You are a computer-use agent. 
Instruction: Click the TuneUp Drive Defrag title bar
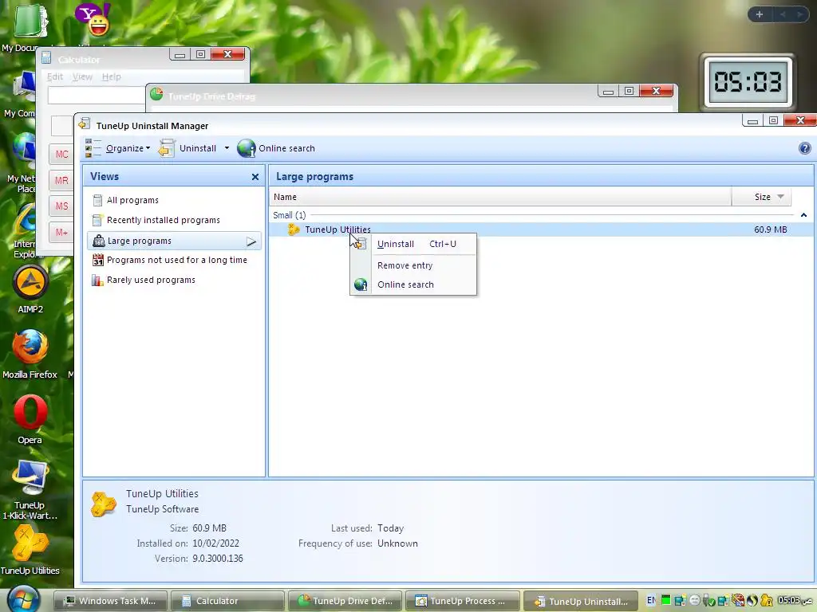(x=373, y=96)
